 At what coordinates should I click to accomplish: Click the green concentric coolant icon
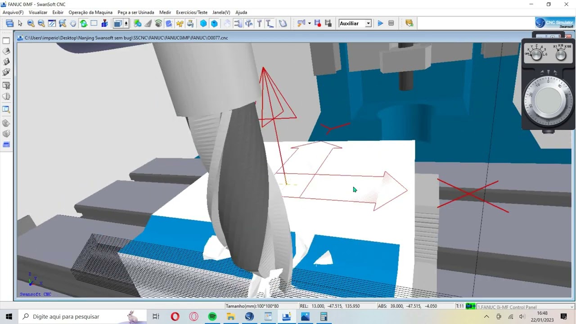(158, 23)
